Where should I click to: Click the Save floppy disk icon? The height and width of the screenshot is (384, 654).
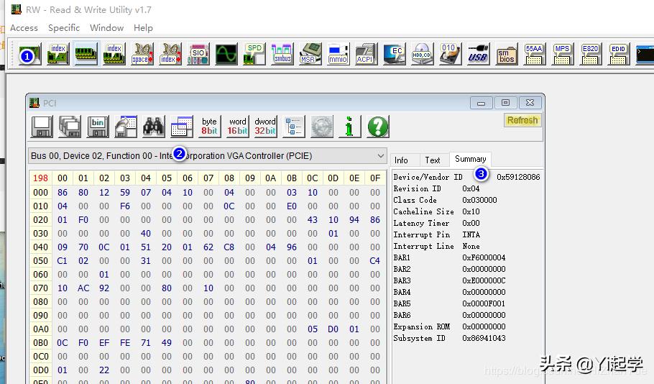(42, 127)
